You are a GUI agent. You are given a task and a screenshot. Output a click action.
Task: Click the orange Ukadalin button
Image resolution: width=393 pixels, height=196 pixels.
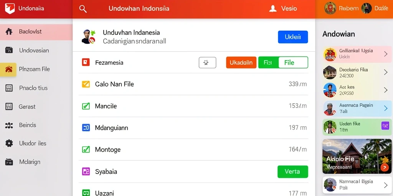[241, 62]
